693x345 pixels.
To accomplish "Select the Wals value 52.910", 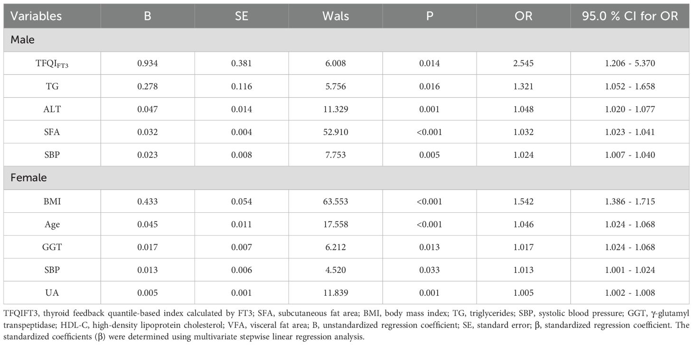I will point(336,132).
